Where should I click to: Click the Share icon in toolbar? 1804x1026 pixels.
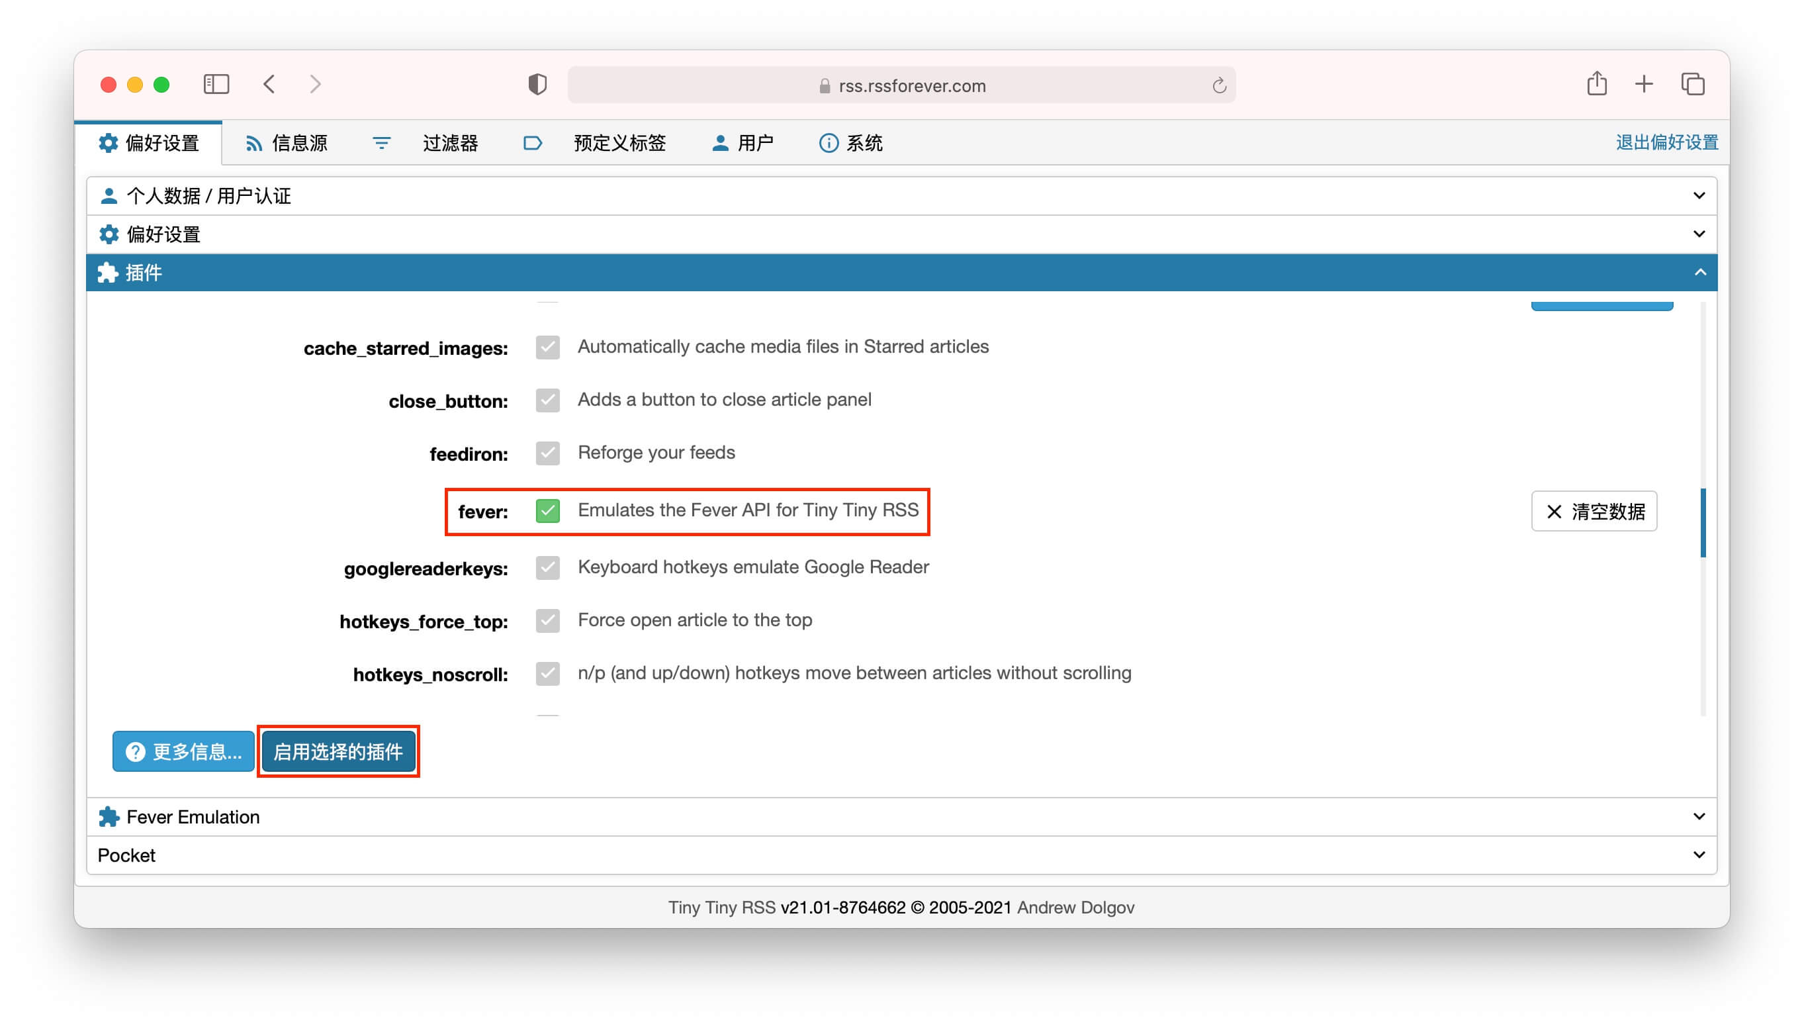point(1596,84)
